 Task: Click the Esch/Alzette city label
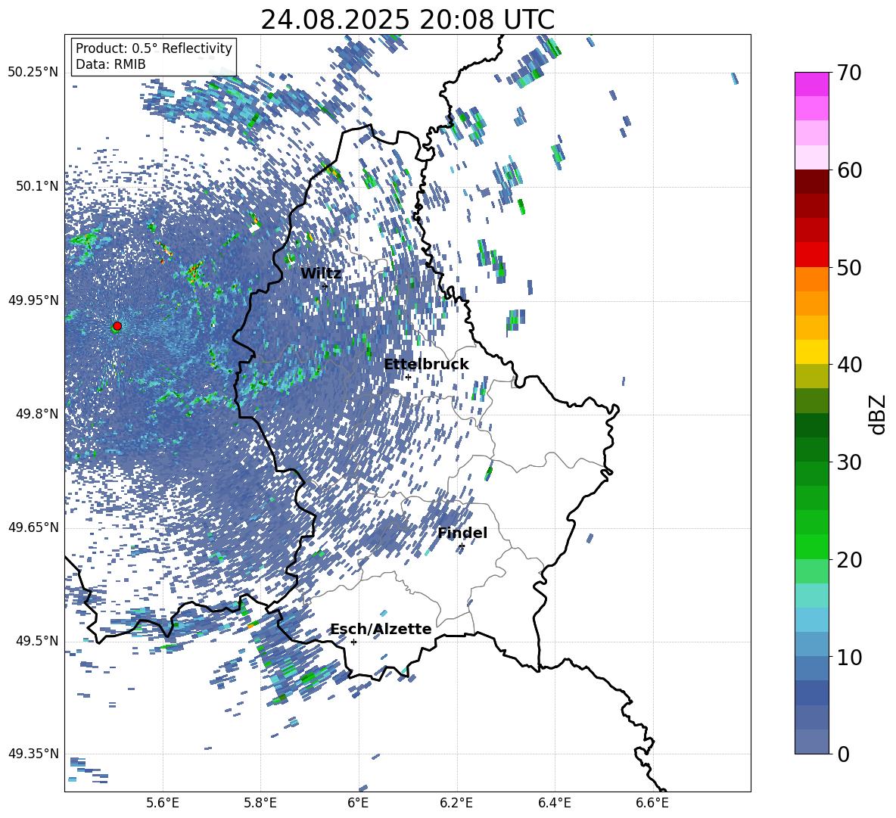pyautogui.click(x=381, y=630)
